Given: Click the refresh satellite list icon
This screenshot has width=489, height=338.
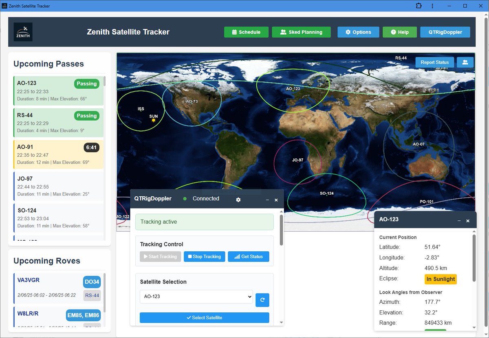Looking at the screenshot, I should (x=262, y=300).
